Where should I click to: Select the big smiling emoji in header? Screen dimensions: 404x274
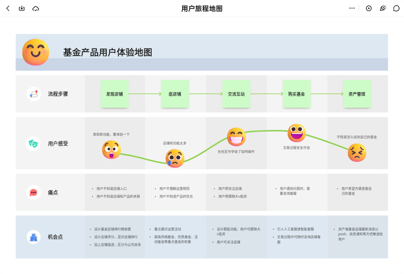point(36,52)
